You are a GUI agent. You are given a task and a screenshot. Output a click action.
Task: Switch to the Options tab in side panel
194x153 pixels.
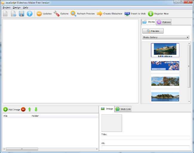(164, 22)
